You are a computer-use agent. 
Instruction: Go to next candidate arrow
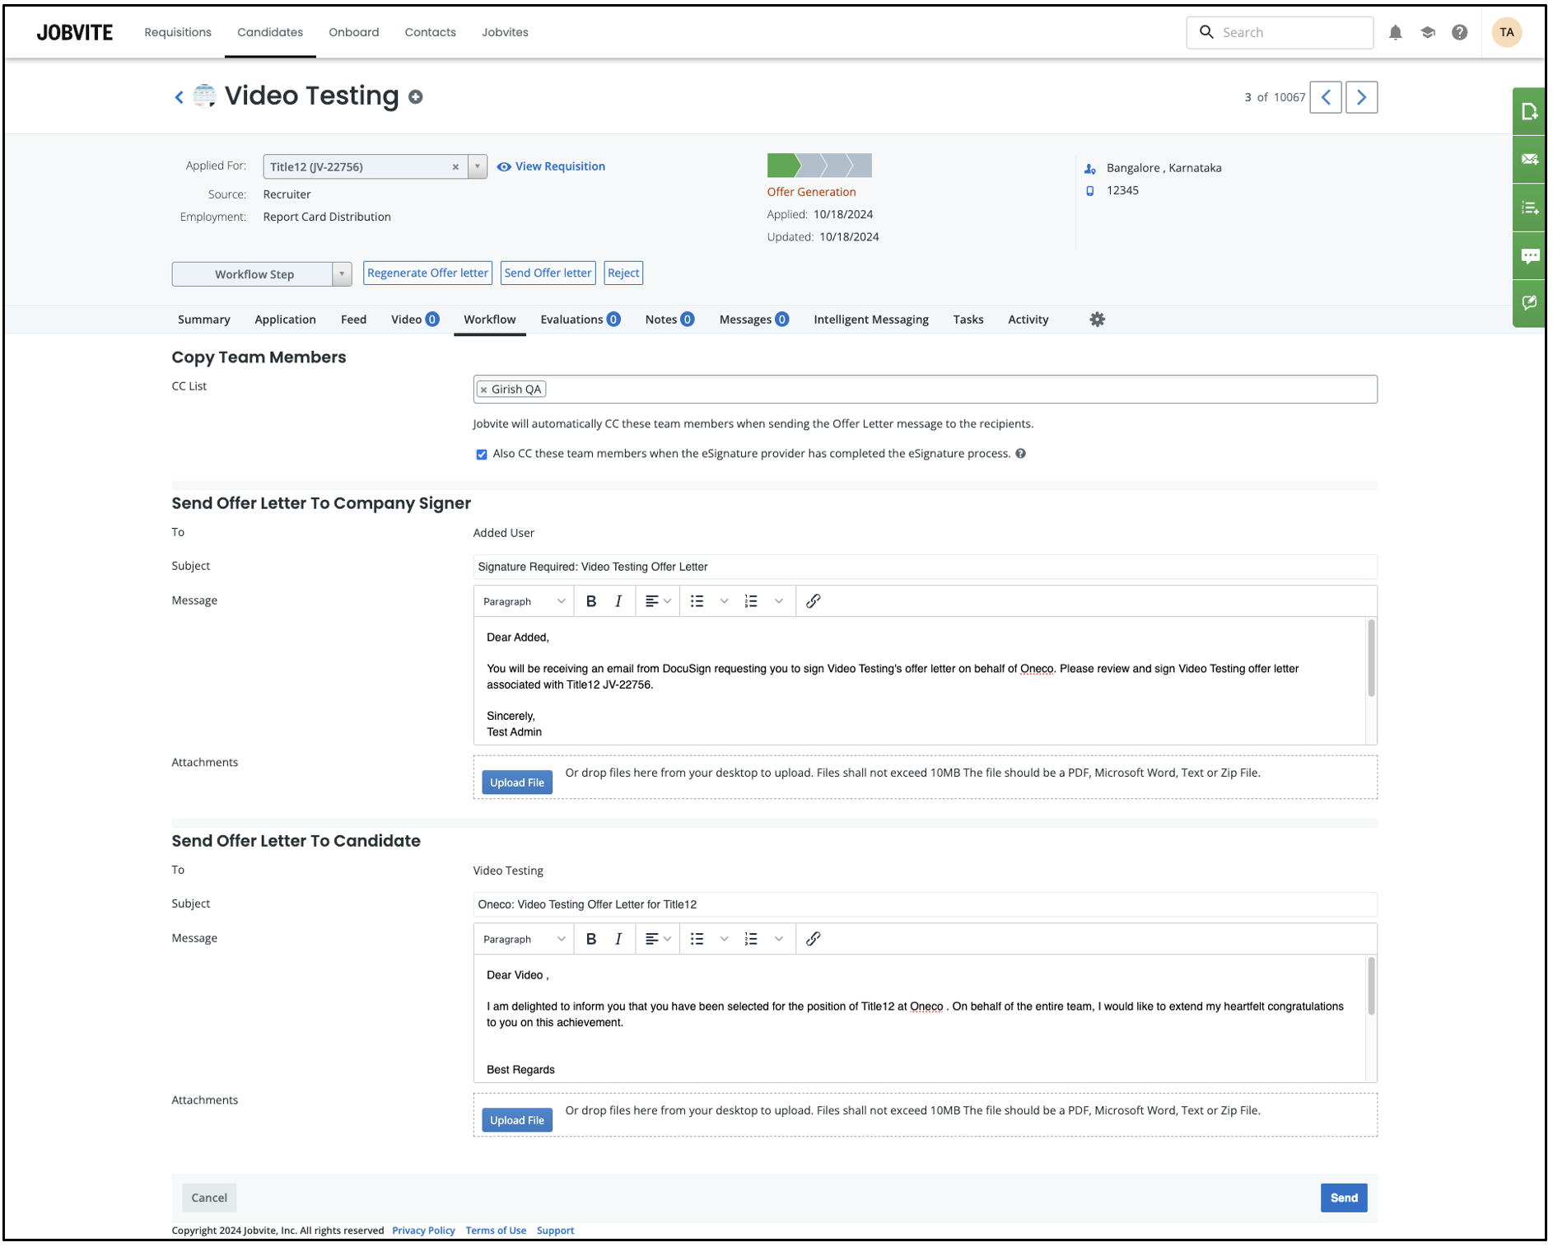pyautogui.click(x=1361, y=97)
